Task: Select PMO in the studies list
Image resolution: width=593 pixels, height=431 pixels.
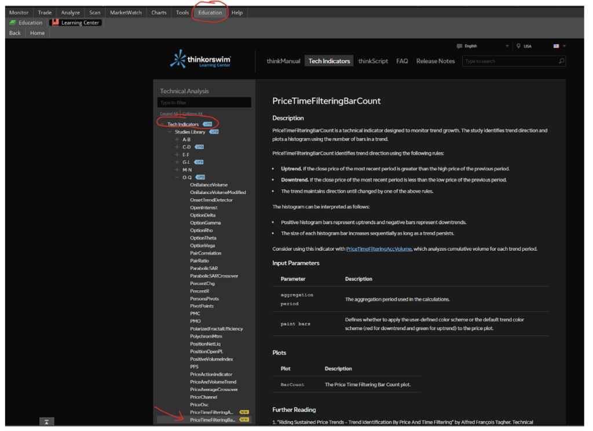Action: [195, 321]
